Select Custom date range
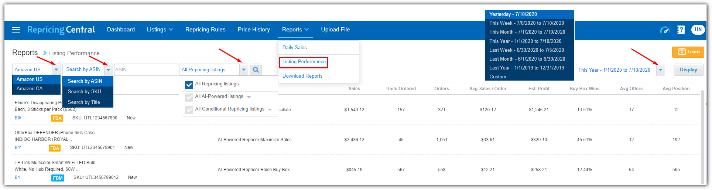The width and height of the screenshot is (712, 190). (530, 77)
